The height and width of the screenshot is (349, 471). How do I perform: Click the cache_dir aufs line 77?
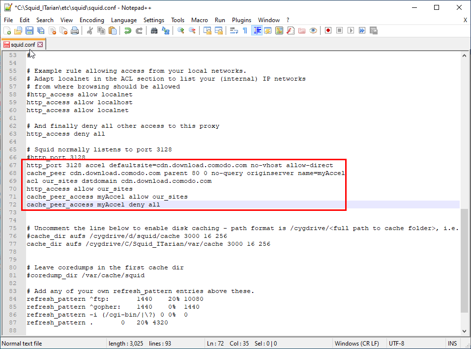click(148, 244)
